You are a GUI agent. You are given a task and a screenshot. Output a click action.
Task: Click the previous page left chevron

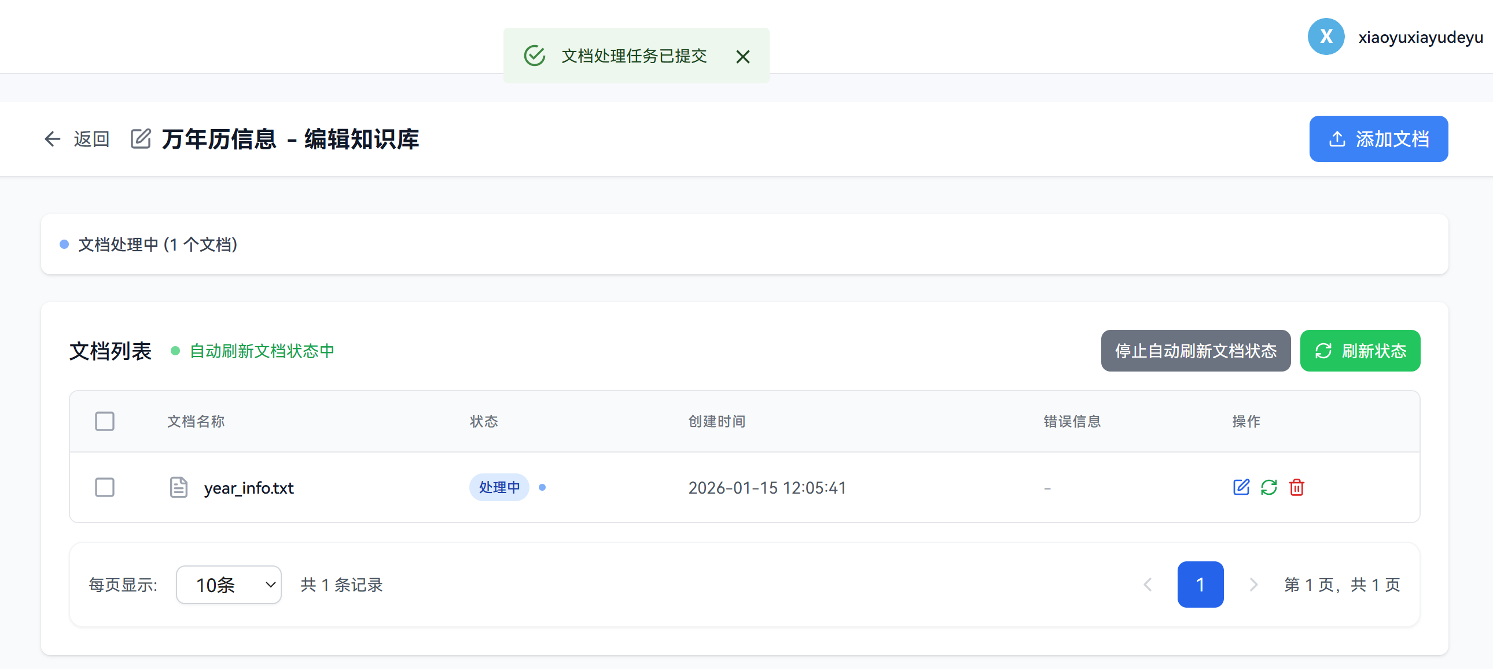(1148, 585)
